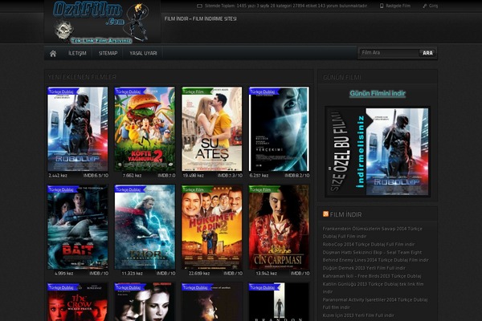The height and width of the screenshot is (321, 482).
Task: Open the Su ve Ateş poster
Action: click(212, 129)
